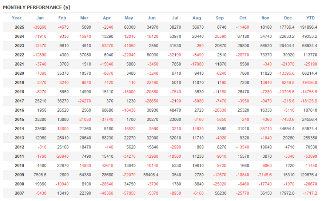This screenshot has width=322, height=201.
Task: Click 2022 Nov value 73370
Action: click(266, 55)
